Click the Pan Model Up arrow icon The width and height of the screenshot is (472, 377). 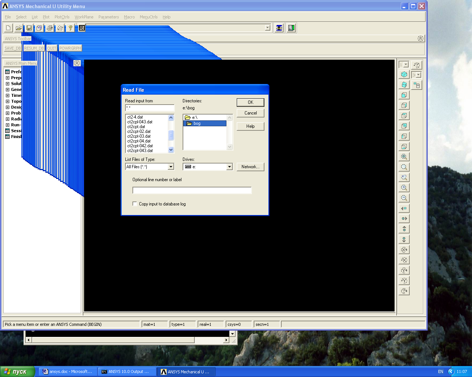[x=404, y=229]
